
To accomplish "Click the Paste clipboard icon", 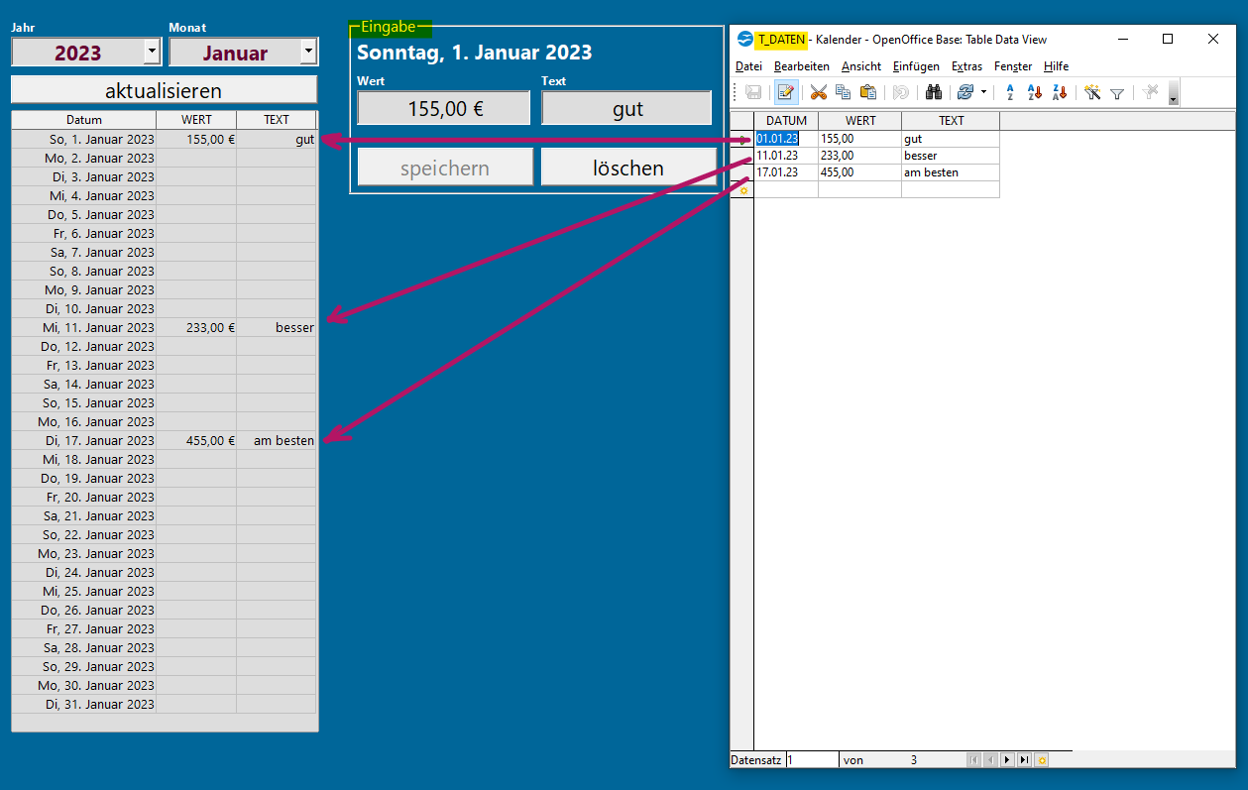I will [867, 93].
